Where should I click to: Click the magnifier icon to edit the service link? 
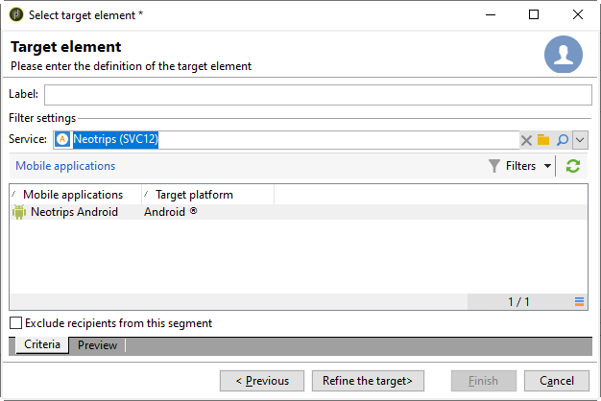pos(563,140)
